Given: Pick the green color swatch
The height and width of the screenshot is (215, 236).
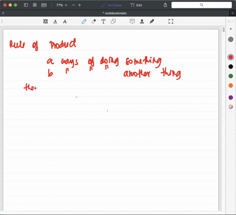Looking at the screenshot, I should click(x=231, y=76).
